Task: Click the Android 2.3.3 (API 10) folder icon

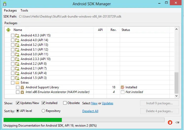Action: click(x=17, y=59)
